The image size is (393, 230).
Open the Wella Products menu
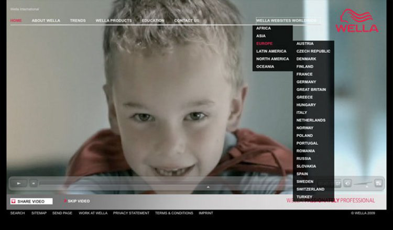(114, 20)
